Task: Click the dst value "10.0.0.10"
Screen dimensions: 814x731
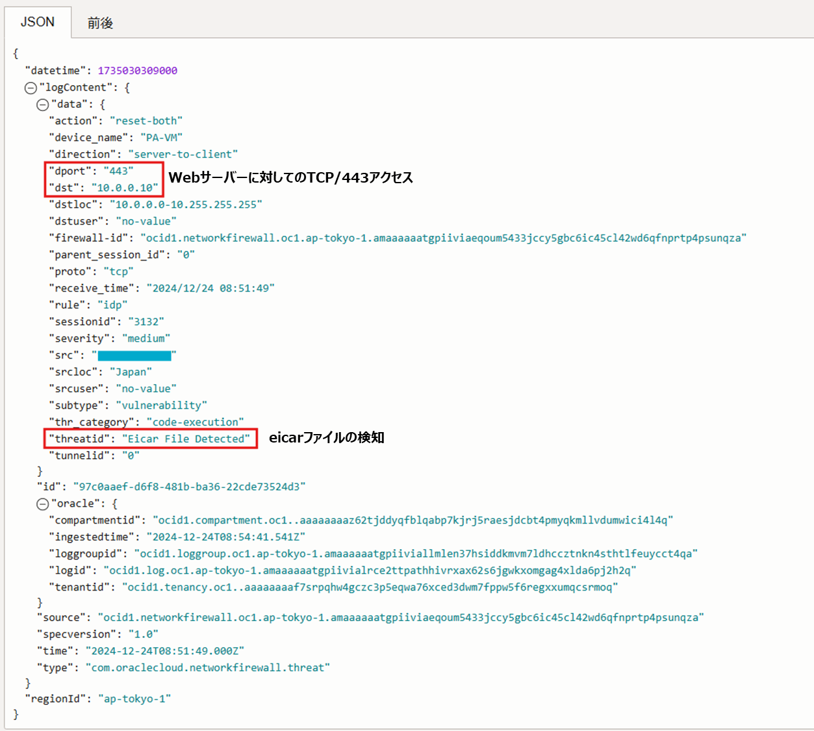Action: pyautogui.click(x=125, y=188)
